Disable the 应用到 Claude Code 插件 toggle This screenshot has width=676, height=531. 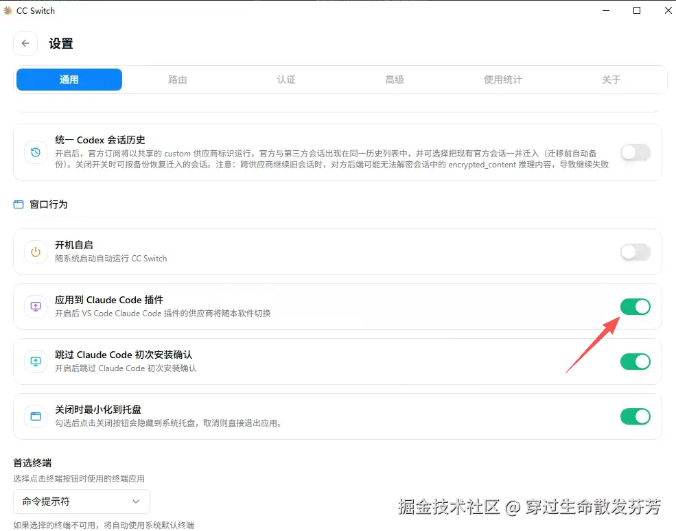[635, 307]
